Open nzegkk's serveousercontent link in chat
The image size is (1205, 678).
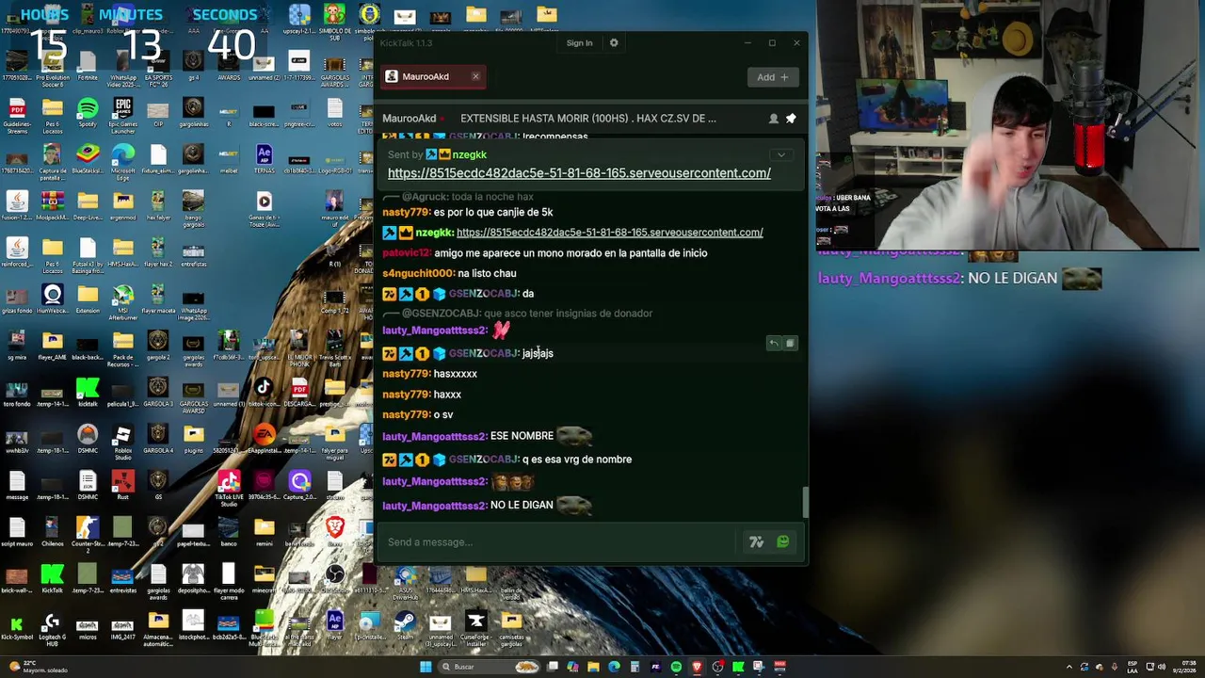pyautogui.click(x=609, y=233)
